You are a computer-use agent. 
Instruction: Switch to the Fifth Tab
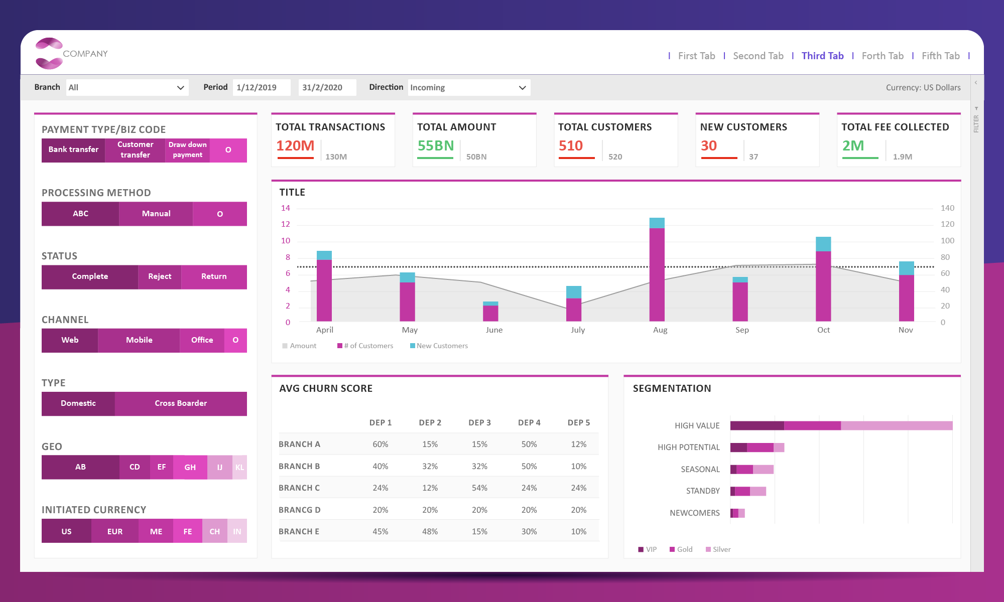pos(940,56)
